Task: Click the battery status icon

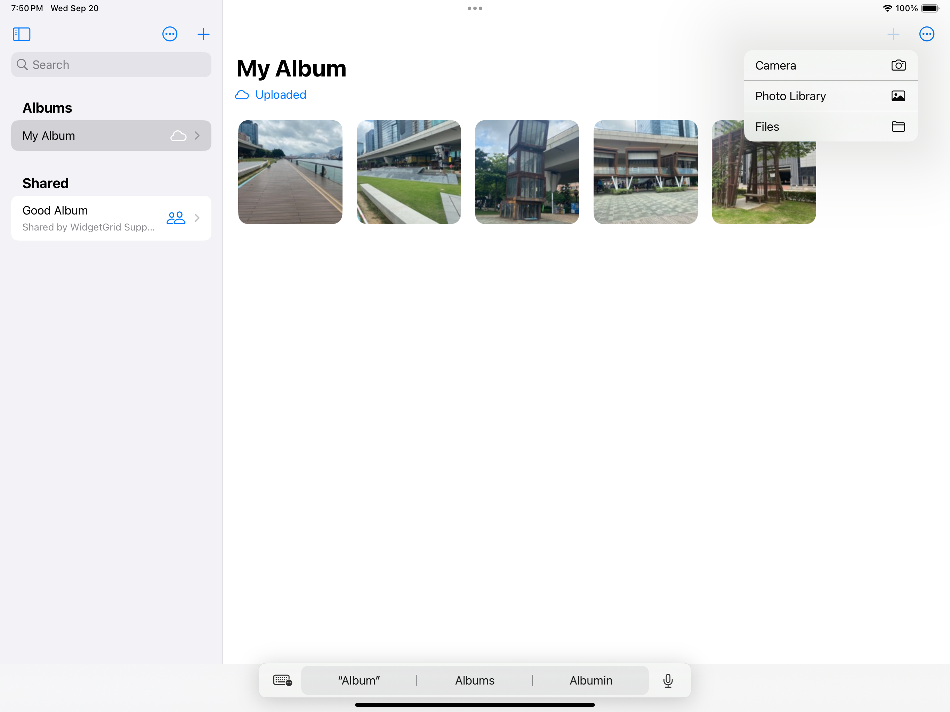Action: pos(930,8)
